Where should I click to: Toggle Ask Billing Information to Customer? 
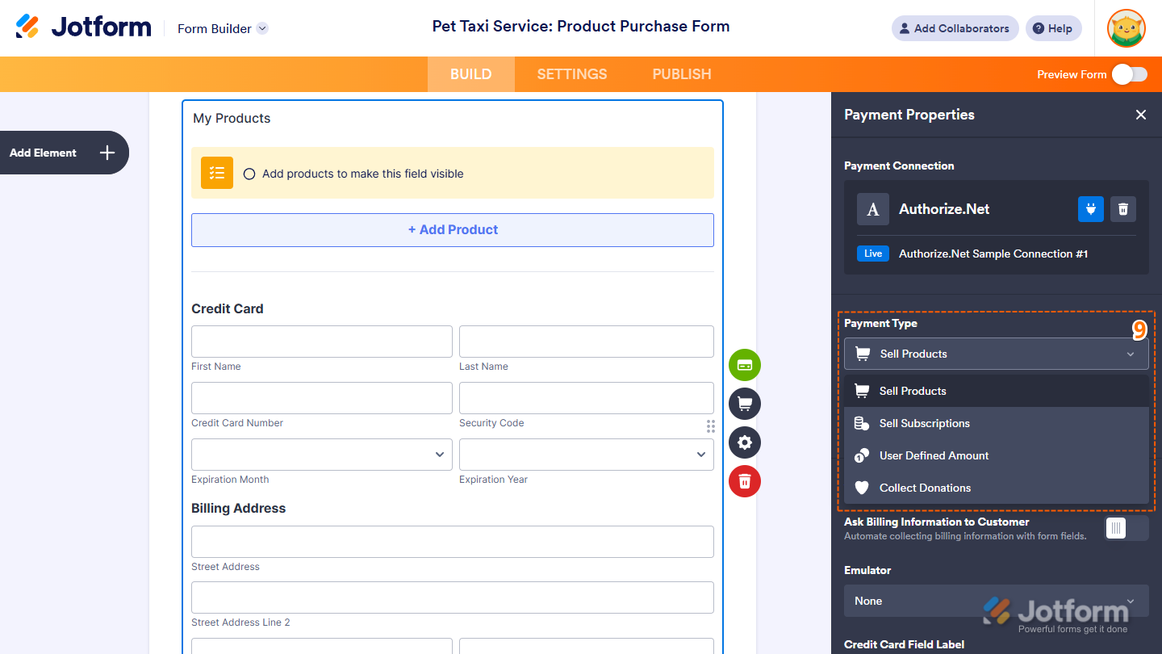coord(1126,528)
